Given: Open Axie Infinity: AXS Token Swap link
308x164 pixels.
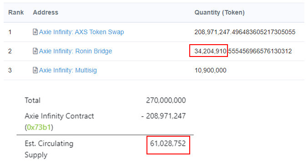Looking at the screenshot, I should pyautogui.click(x=81, y=32).
